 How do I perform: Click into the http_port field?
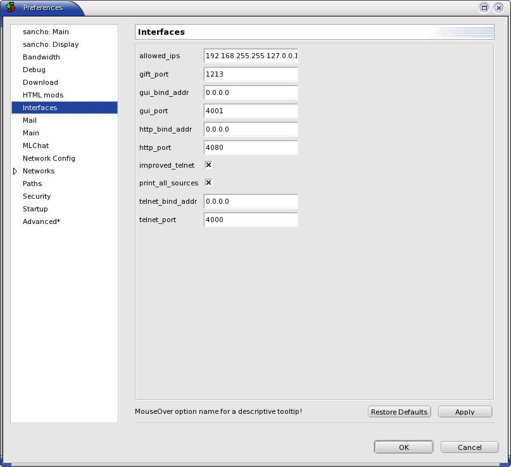[251, 147]
